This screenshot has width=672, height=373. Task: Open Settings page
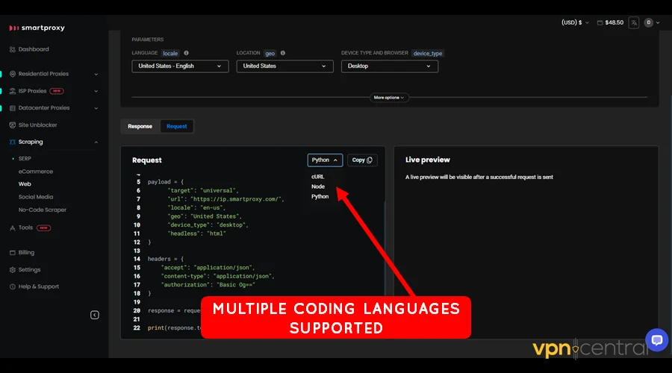29,270
